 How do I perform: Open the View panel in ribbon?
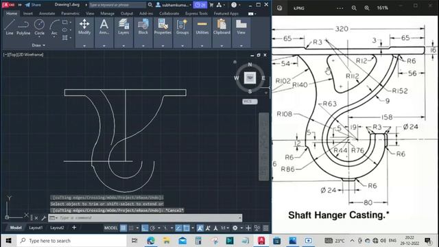(x=241, y=32)
